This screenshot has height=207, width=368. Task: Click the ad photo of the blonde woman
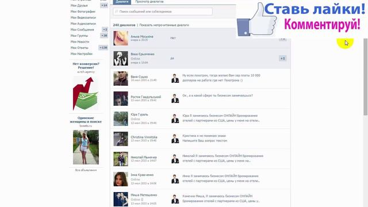86,147
